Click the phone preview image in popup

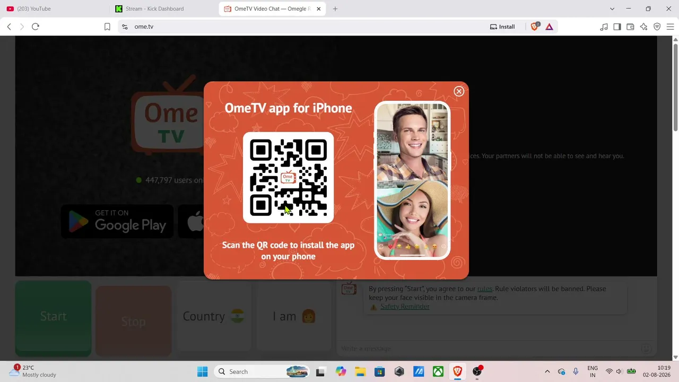coord(412,180)
